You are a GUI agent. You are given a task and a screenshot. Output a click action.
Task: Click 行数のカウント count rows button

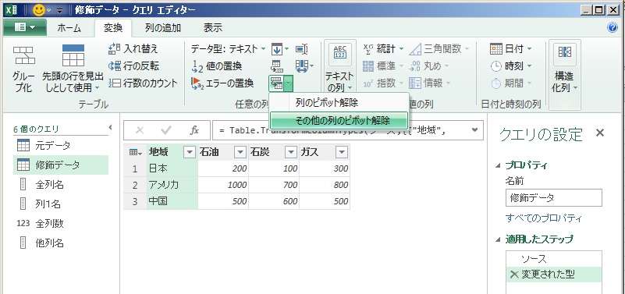pyautogui.click(x=143, y=83)
